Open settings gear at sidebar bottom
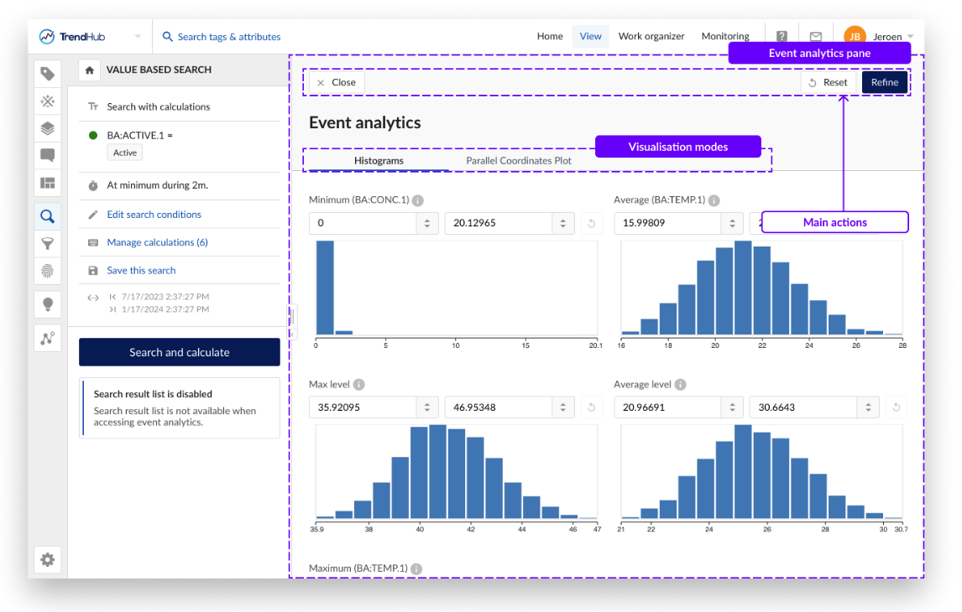 point(48,559)
